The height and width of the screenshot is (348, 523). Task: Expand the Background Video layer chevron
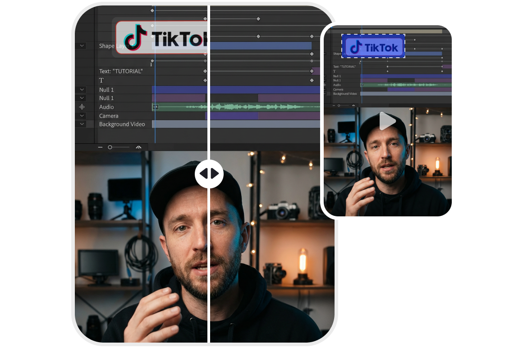pos(82,124)
